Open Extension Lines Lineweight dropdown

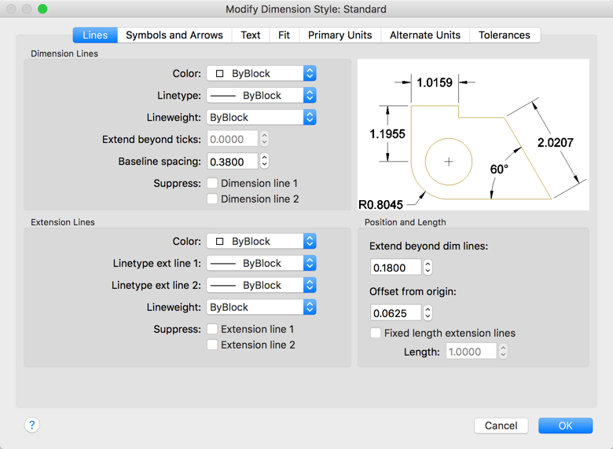point(261,307)
